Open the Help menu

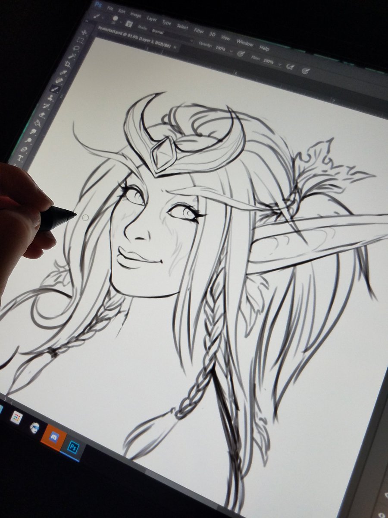coord(264,48)
